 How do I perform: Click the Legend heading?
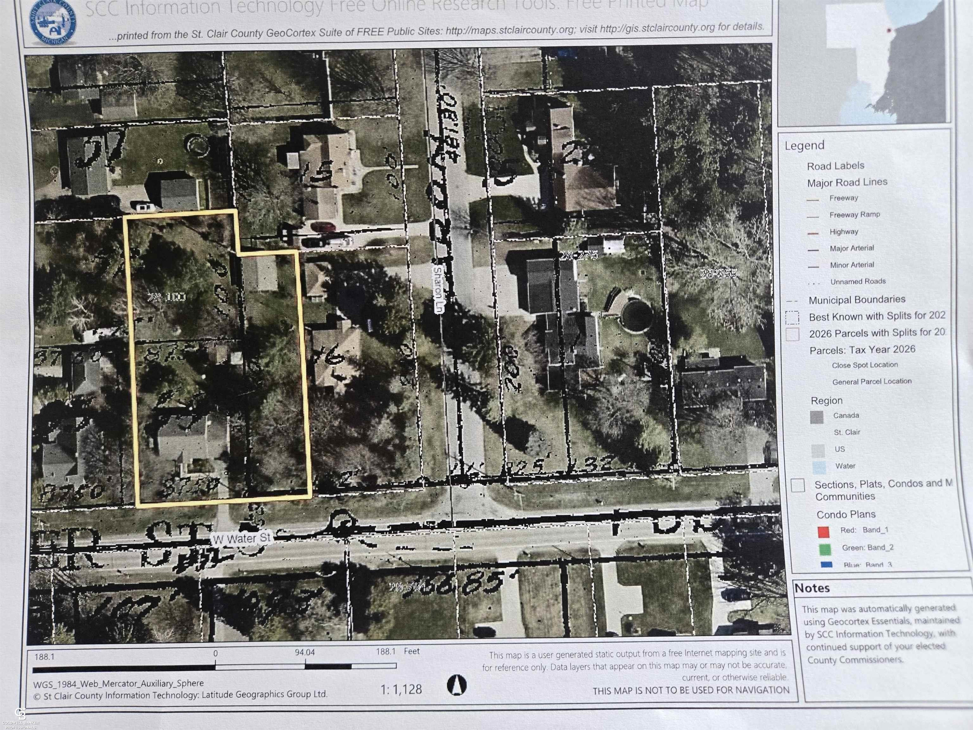[x=805, y=145]
